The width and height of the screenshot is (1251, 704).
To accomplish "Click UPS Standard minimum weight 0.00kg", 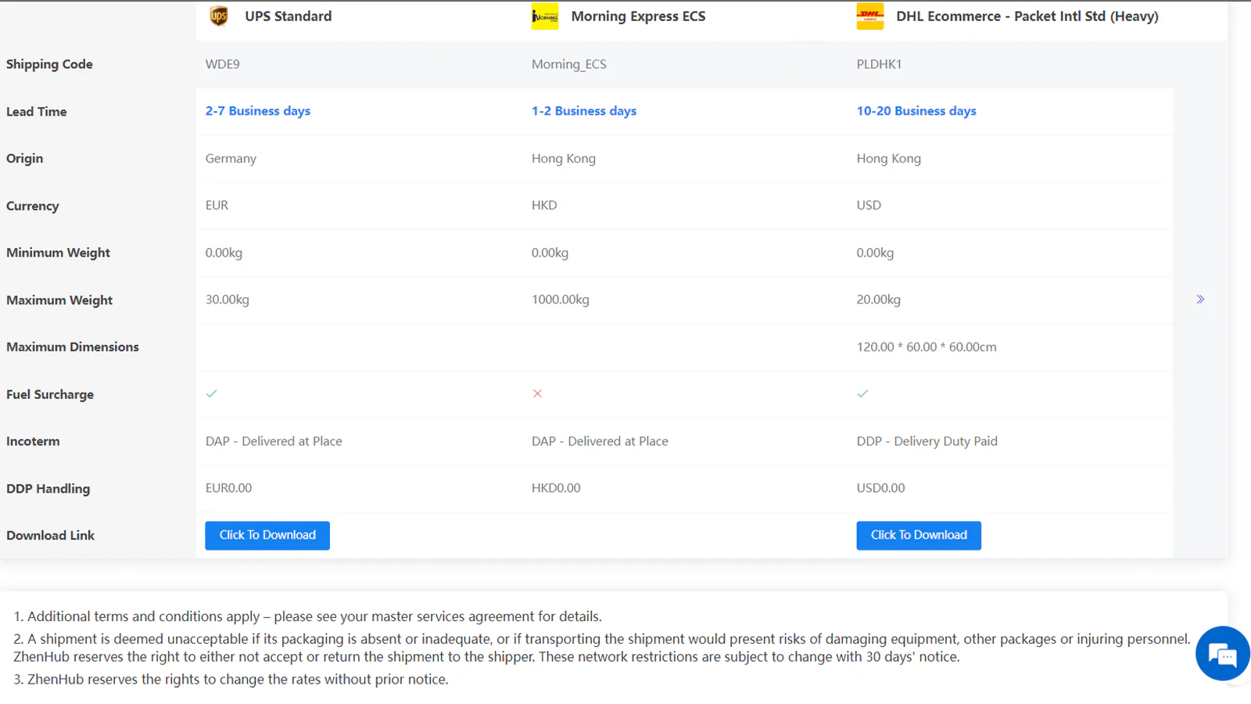I will [224, 253].
